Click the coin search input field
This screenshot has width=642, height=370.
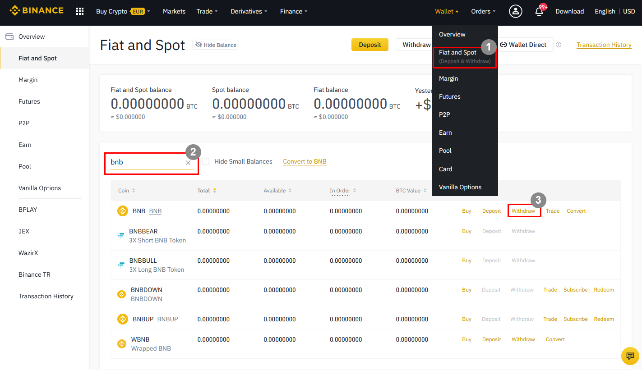[146, 162]
